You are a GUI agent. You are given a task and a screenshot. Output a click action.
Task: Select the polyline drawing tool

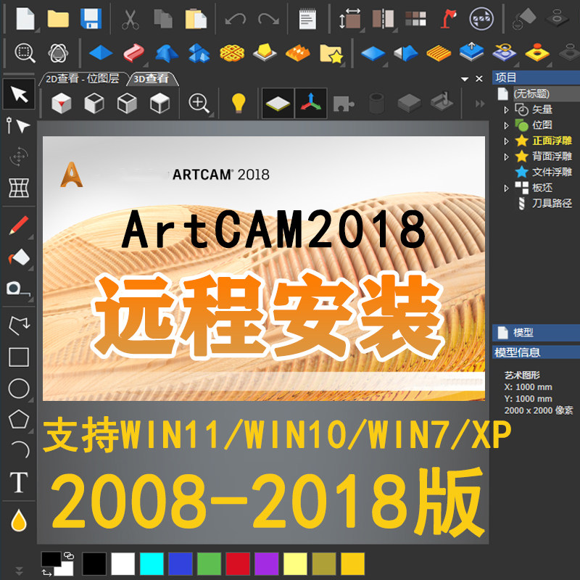(x=19, y=326)
